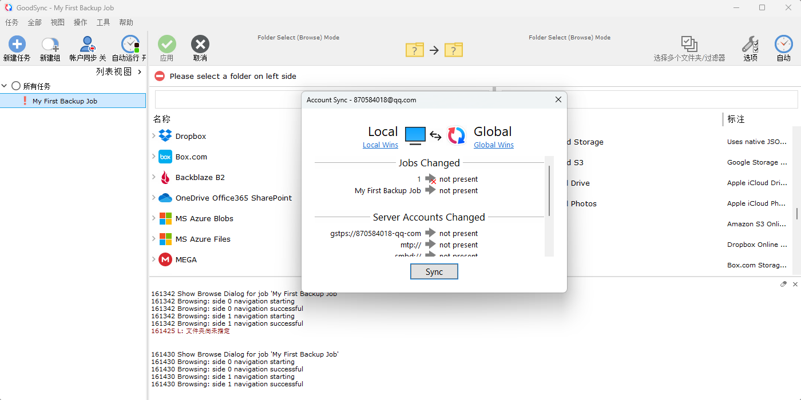Select My First Backup Job in list
801x400 pixels.
tap(65, 101)
